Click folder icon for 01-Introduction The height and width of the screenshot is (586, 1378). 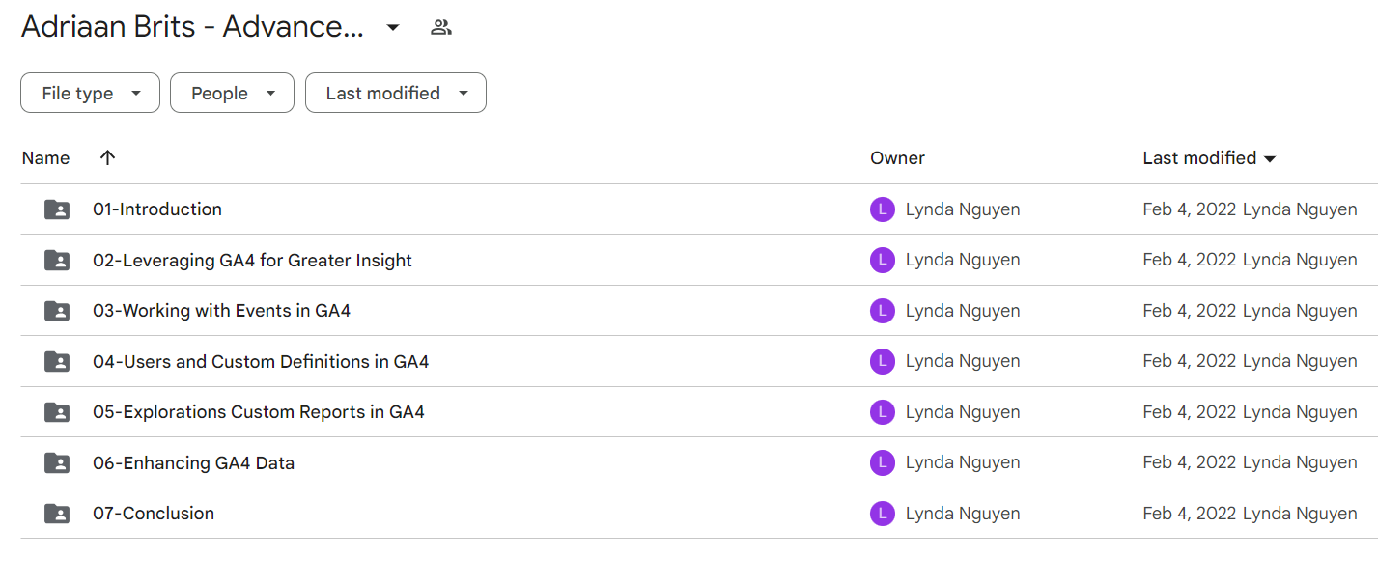(57, 209)
